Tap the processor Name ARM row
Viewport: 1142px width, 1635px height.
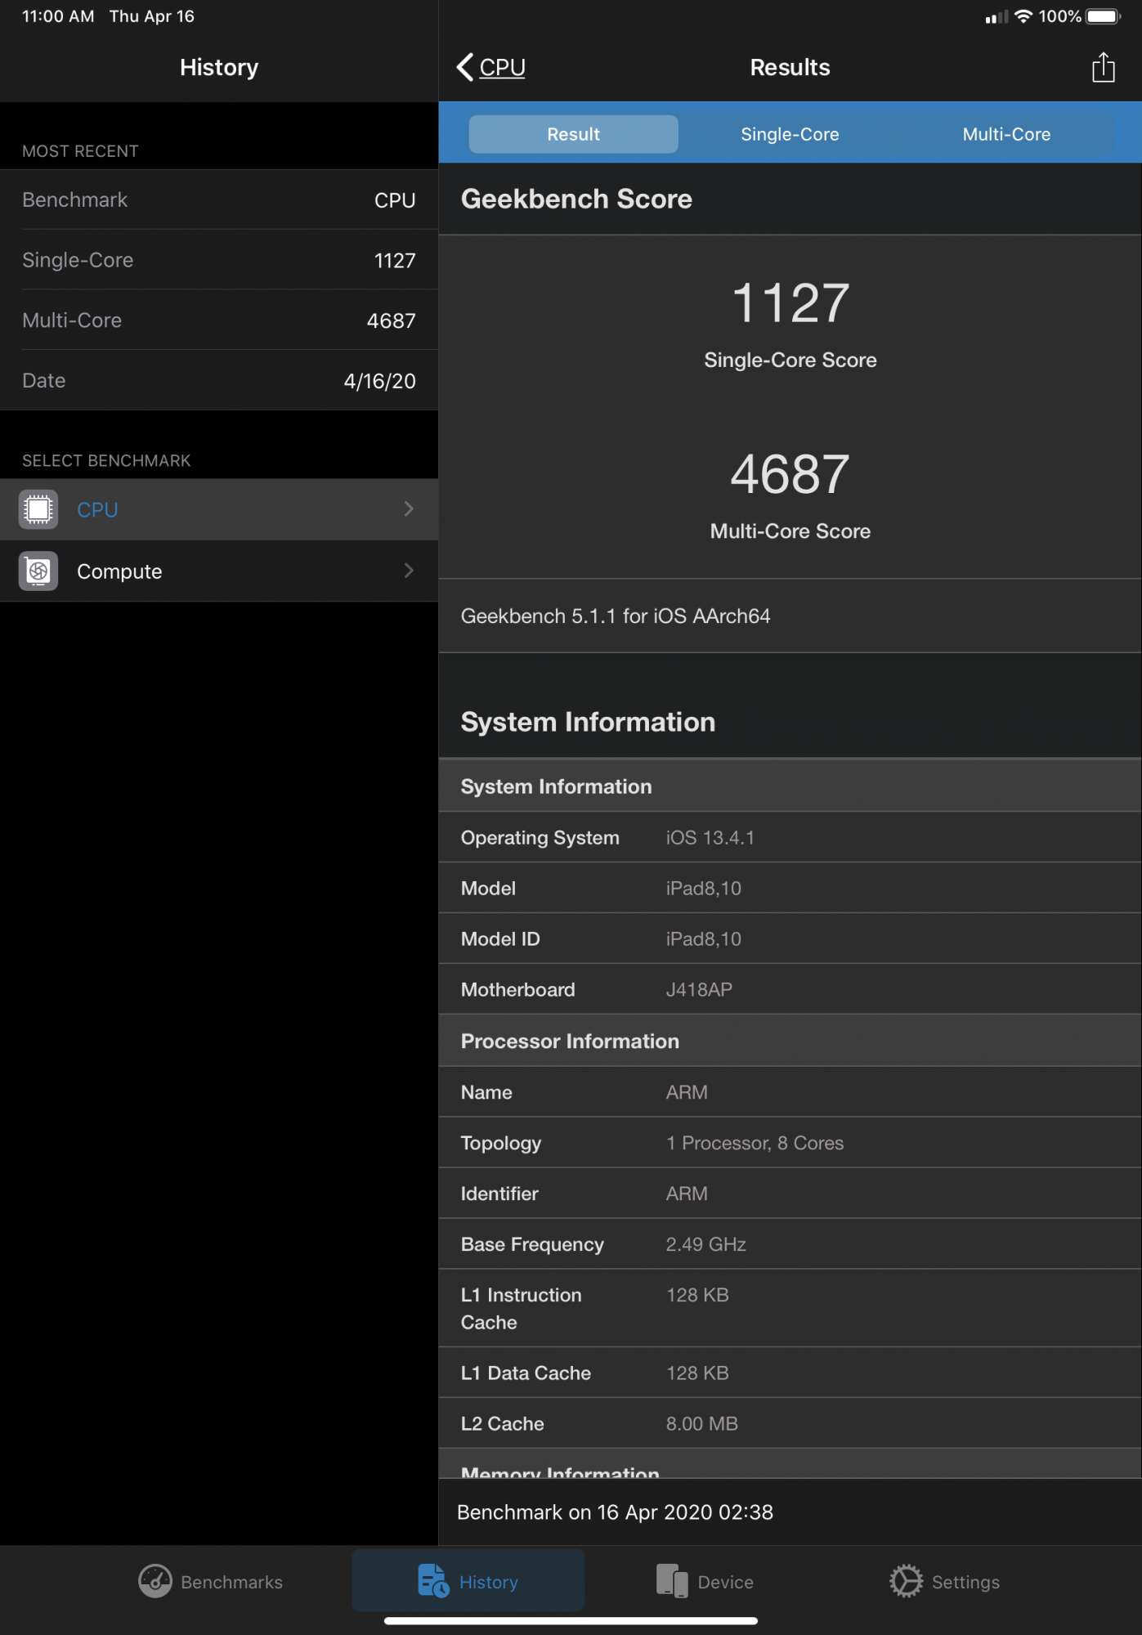790,1092
